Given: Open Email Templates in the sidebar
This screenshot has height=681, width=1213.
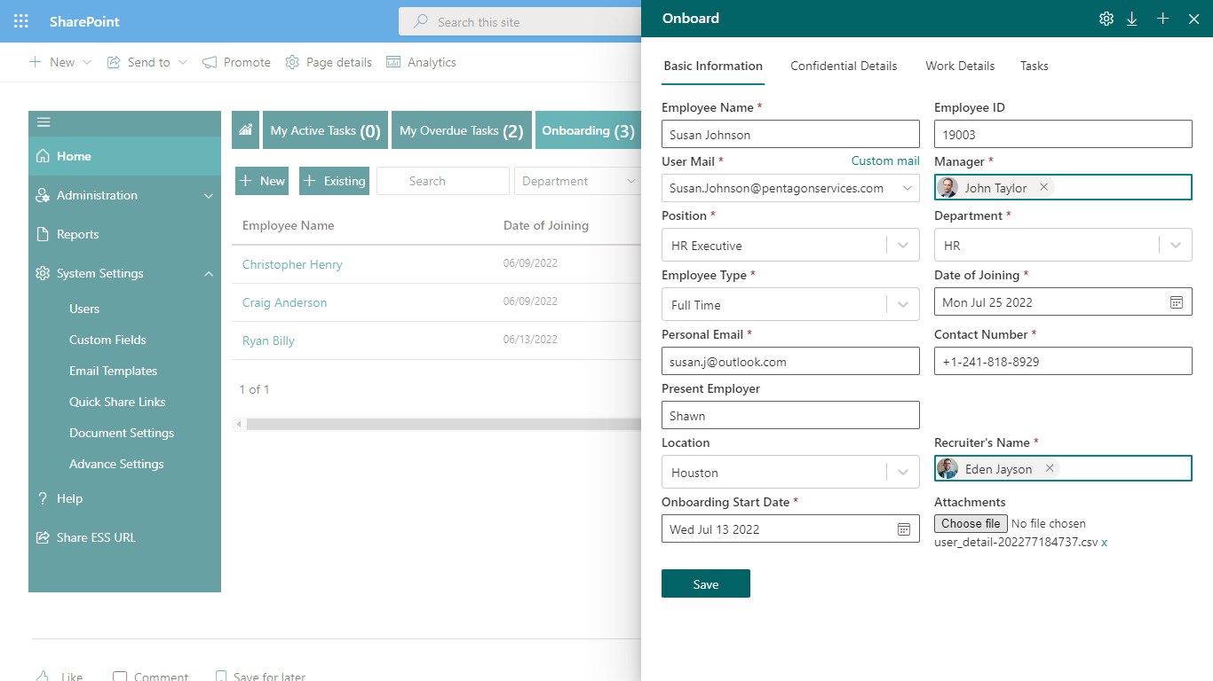Looking at the screenshot, I should click(x=113, y=371).
